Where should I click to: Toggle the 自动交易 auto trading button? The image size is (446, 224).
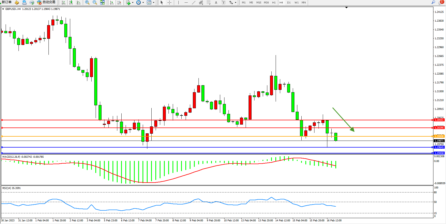tap(46, 2)
